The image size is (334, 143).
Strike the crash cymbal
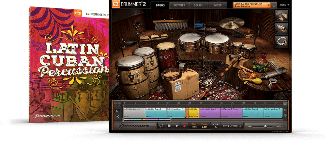pyautogui.click(x=232, y=23)
